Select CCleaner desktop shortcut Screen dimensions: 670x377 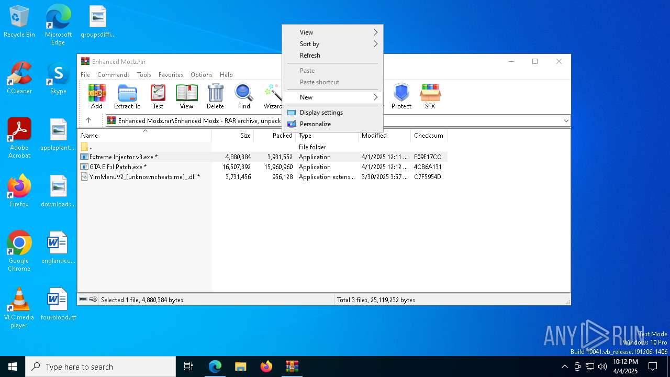point(19,79)
